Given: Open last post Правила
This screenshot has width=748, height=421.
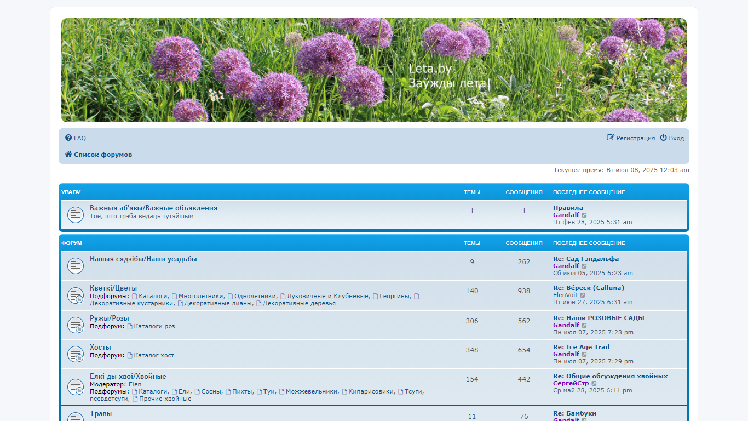Looking at the screenshot, I should point(568,208).
